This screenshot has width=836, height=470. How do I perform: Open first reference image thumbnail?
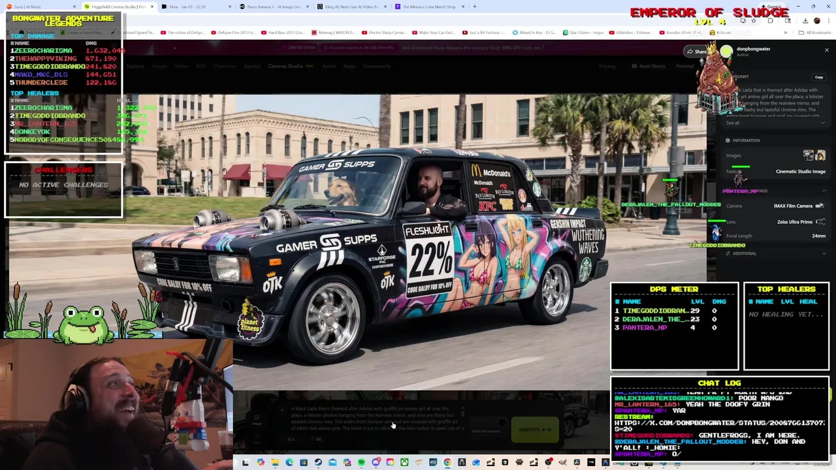[809, 155]
